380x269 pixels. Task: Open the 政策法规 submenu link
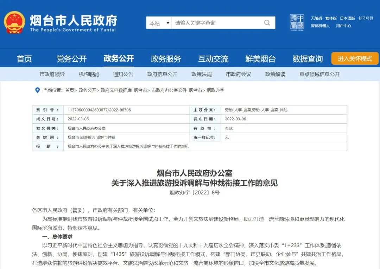(202, 74)
